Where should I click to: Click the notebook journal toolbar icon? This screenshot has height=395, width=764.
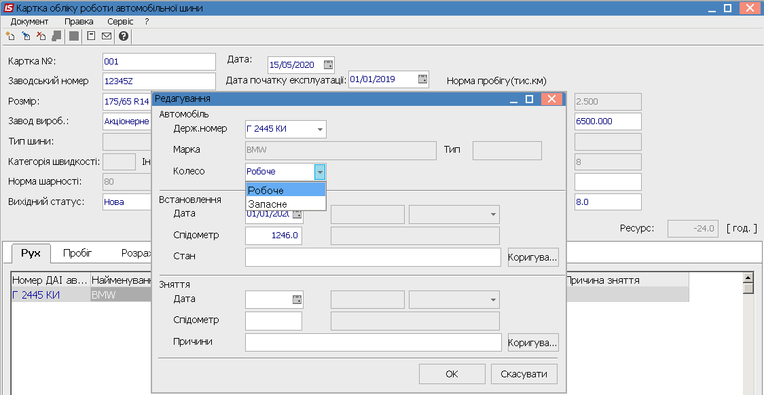click(x=90, y=36)
